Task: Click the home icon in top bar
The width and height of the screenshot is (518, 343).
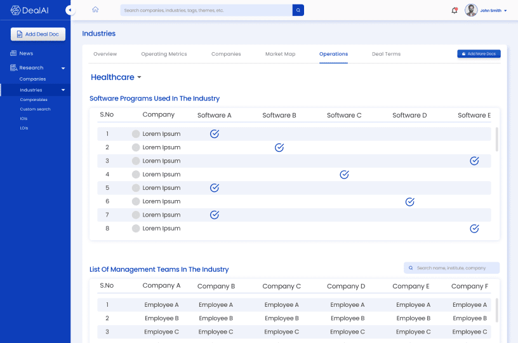Action: (x=95, y=10)
